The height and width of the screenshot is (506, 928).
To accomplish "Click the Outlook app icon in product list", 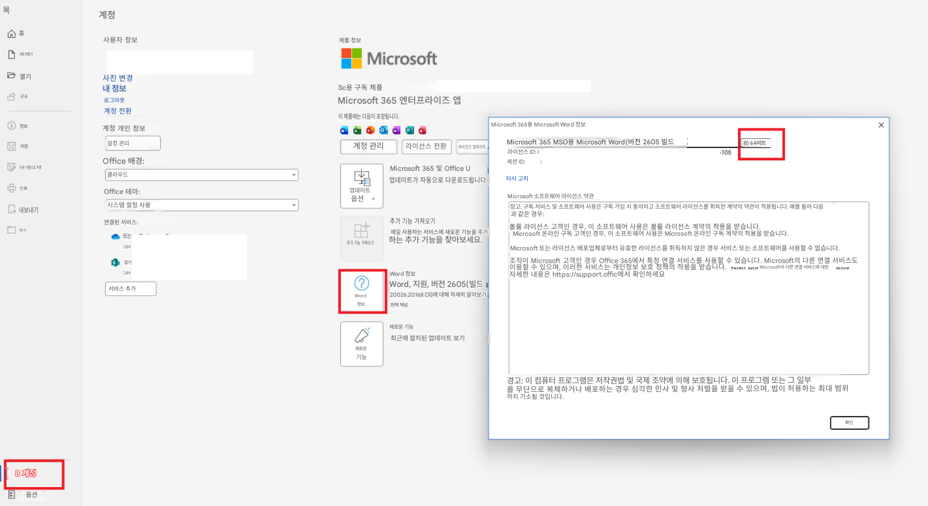I will pos(383,130).
